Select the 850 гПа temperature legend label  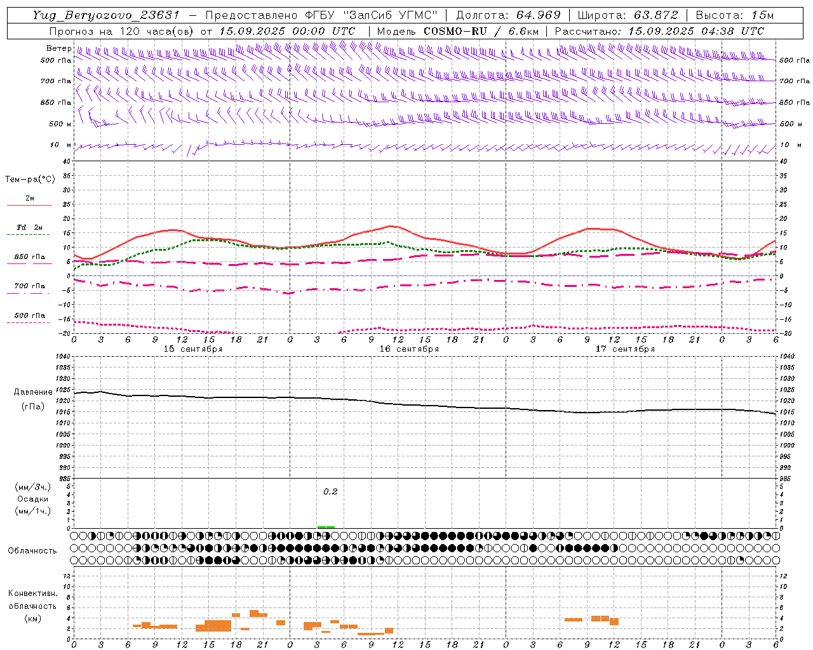[x=30, y=257]
